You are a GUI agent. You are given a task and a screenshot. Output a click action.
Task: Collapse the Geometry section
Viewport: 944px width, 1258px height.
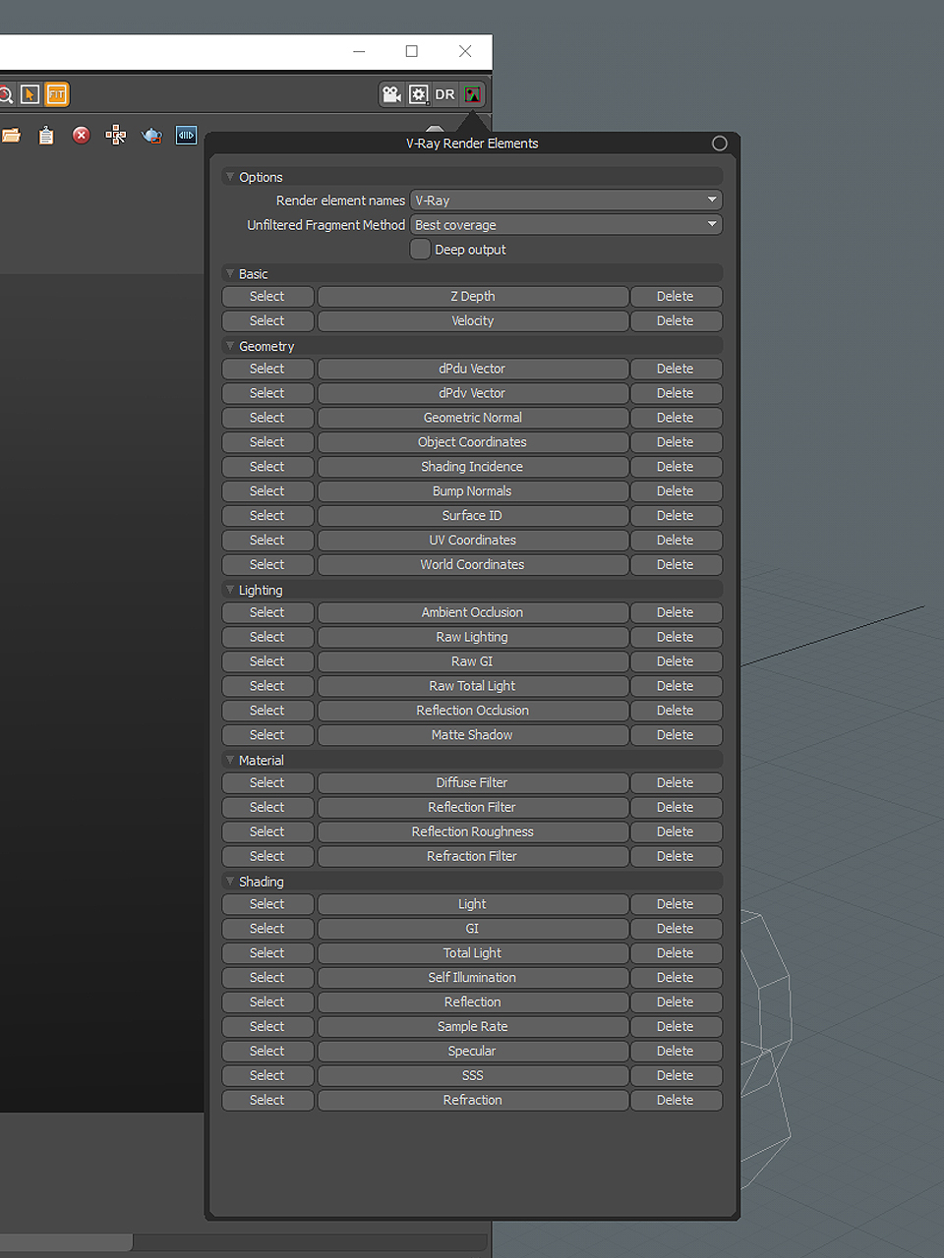coord(230,346)
